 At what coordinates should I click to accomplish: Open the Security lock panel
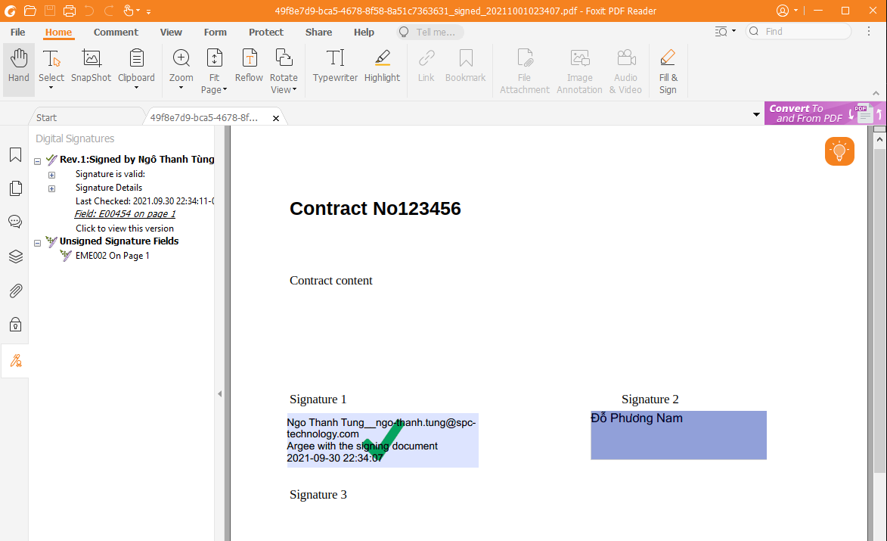[x=15, y=325]
